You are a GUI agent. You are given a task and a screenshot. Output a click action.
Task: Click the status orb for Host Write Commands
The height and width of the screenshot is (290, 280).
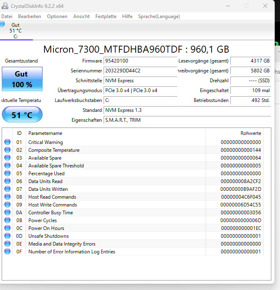tap(7, 204)
